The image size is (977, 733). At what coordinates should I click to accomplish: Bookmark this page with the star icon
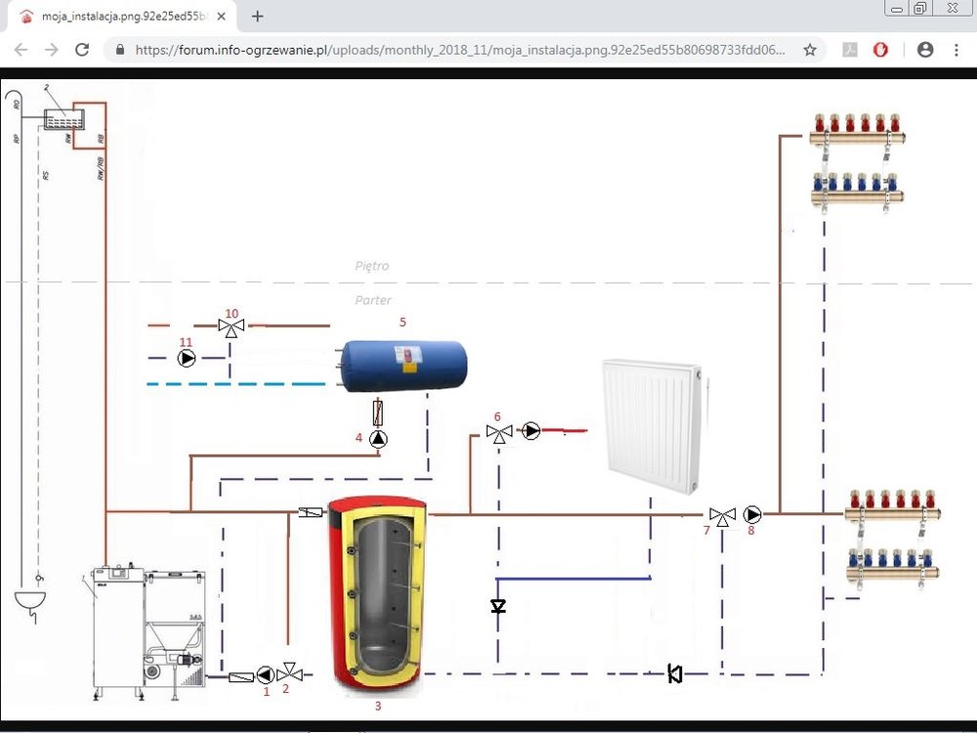point(810,50)
